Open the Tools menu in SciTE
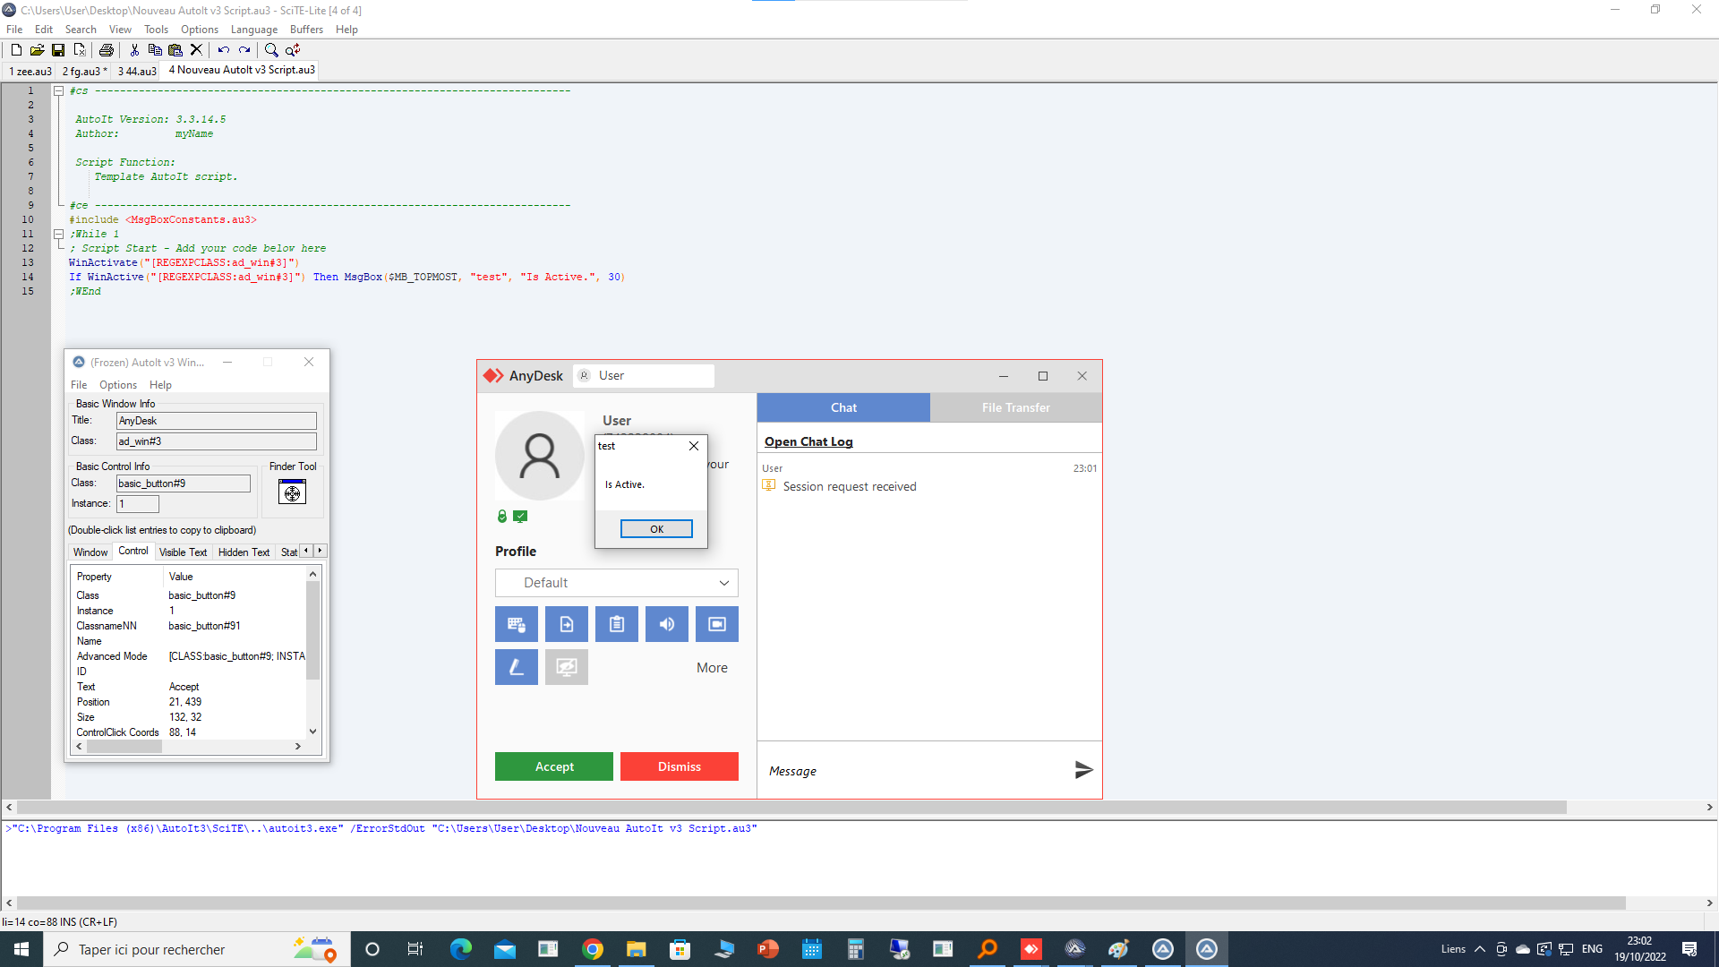This screenshot has width=1719, height=967. click(x=156, y=30)
